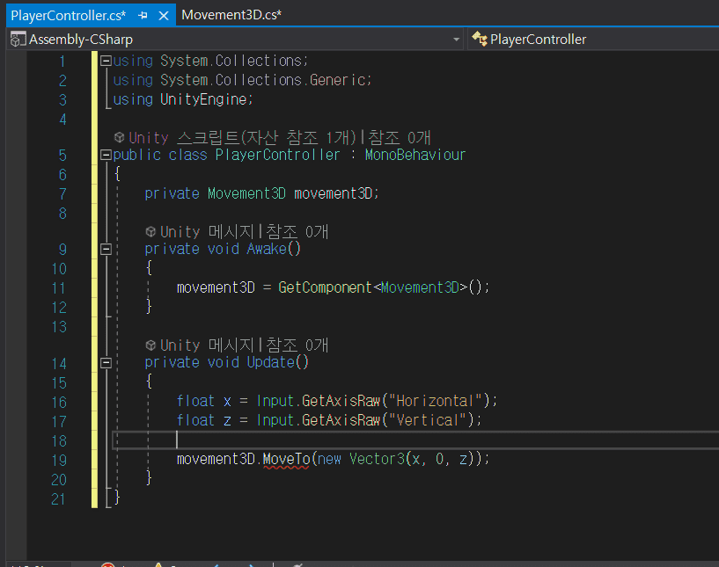
Task: Click the Unity icon above the class declaration
Action: (x=119, y=138)
